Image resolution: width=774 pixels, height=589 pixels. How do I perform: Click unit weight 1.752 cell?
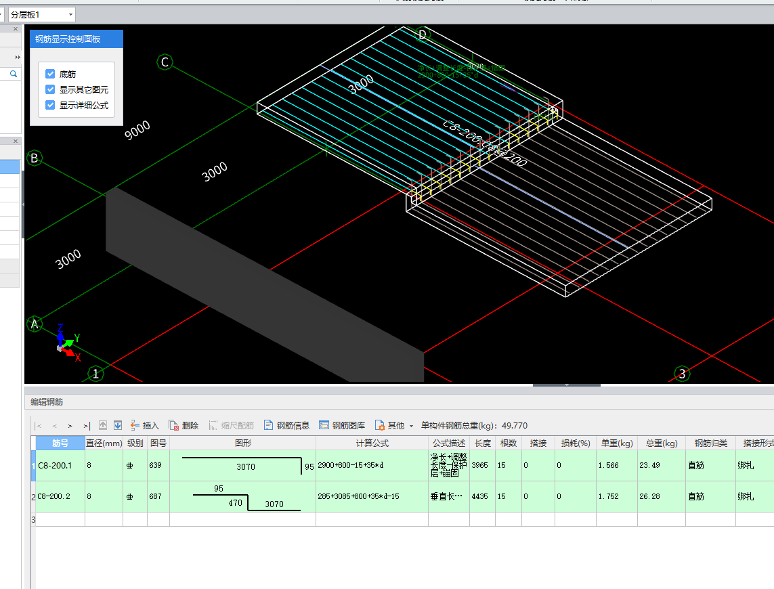click(617, 497)
